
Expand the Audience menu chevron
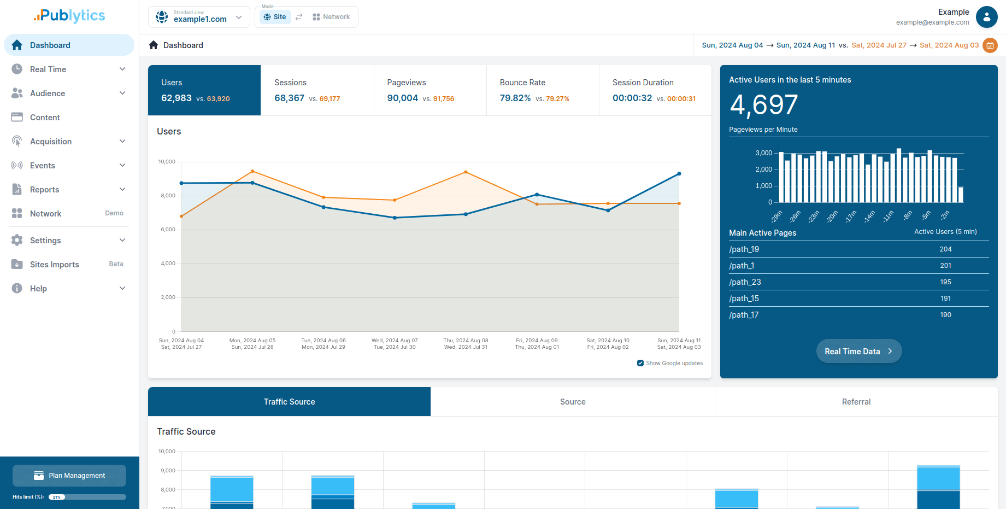(x=122, y=93)
